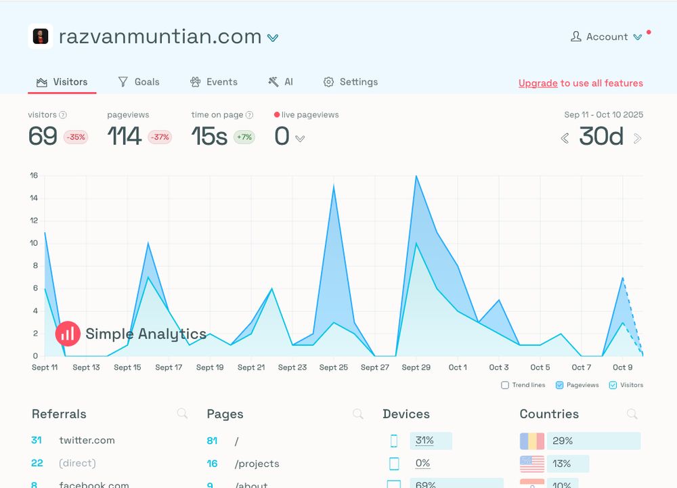Image resolution: width=677 pixels, height=488 pixels.
Task: Click the 81 page count
Action: tap(212, 441)
